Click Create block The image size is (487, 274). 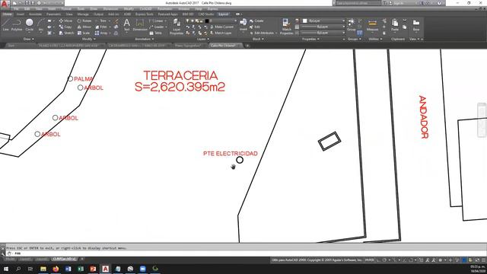pos(256,21)
